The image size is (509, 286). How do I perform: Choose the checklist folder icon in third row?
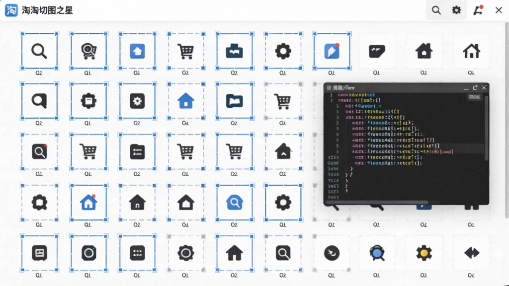pos(137,152)
